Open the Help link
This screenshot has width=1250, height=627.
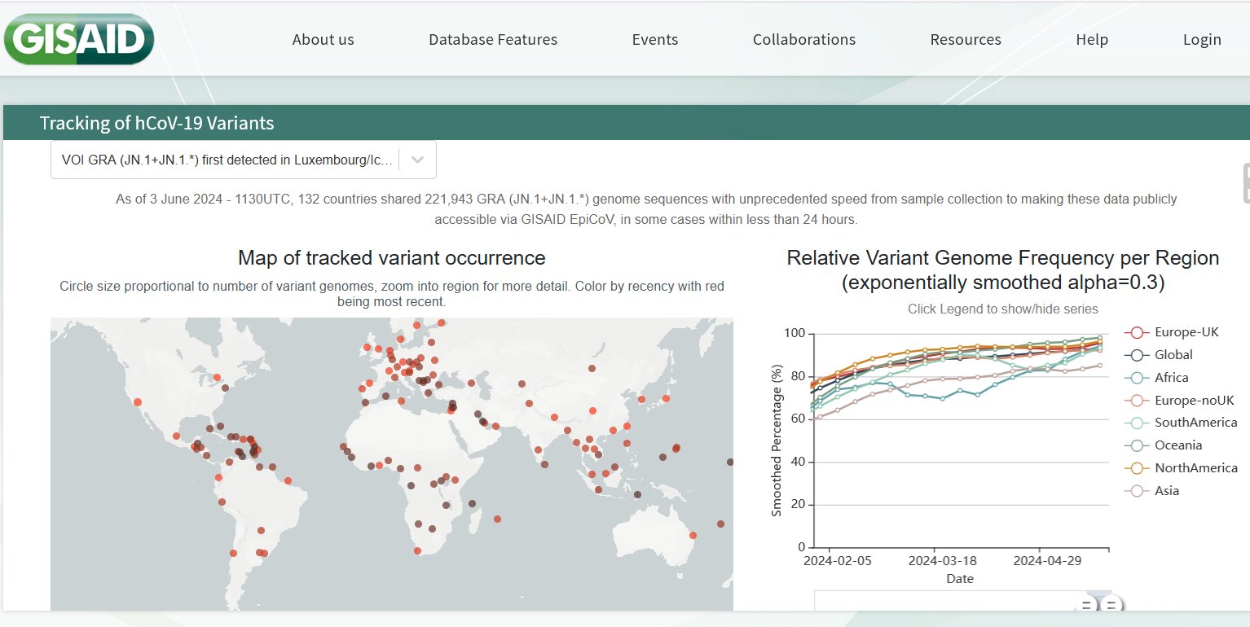[1091, 40]
